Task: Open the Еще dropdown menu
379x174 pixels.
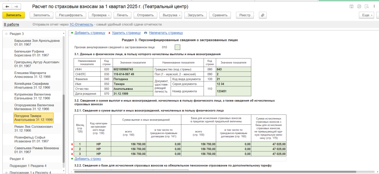Action: click(368, 15)
